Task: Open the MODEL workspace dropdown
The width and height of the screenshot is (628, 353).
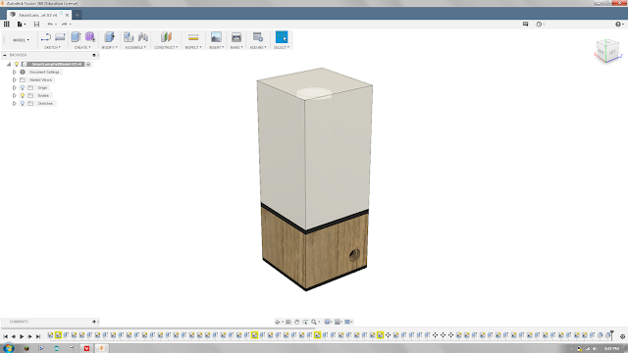Action: (21, 40)
